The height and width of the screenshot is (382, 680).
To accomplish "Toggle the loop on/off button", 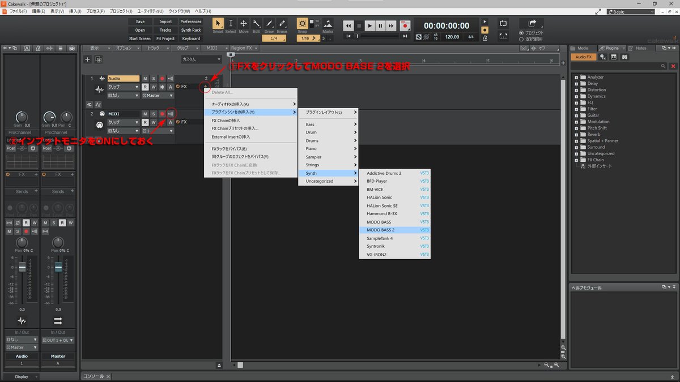I will pos(503,23).
